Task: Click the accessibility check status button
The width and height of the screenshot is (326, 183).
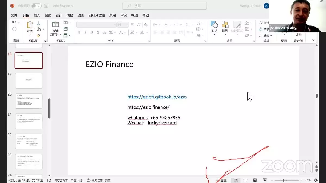Action: [99, 180]
